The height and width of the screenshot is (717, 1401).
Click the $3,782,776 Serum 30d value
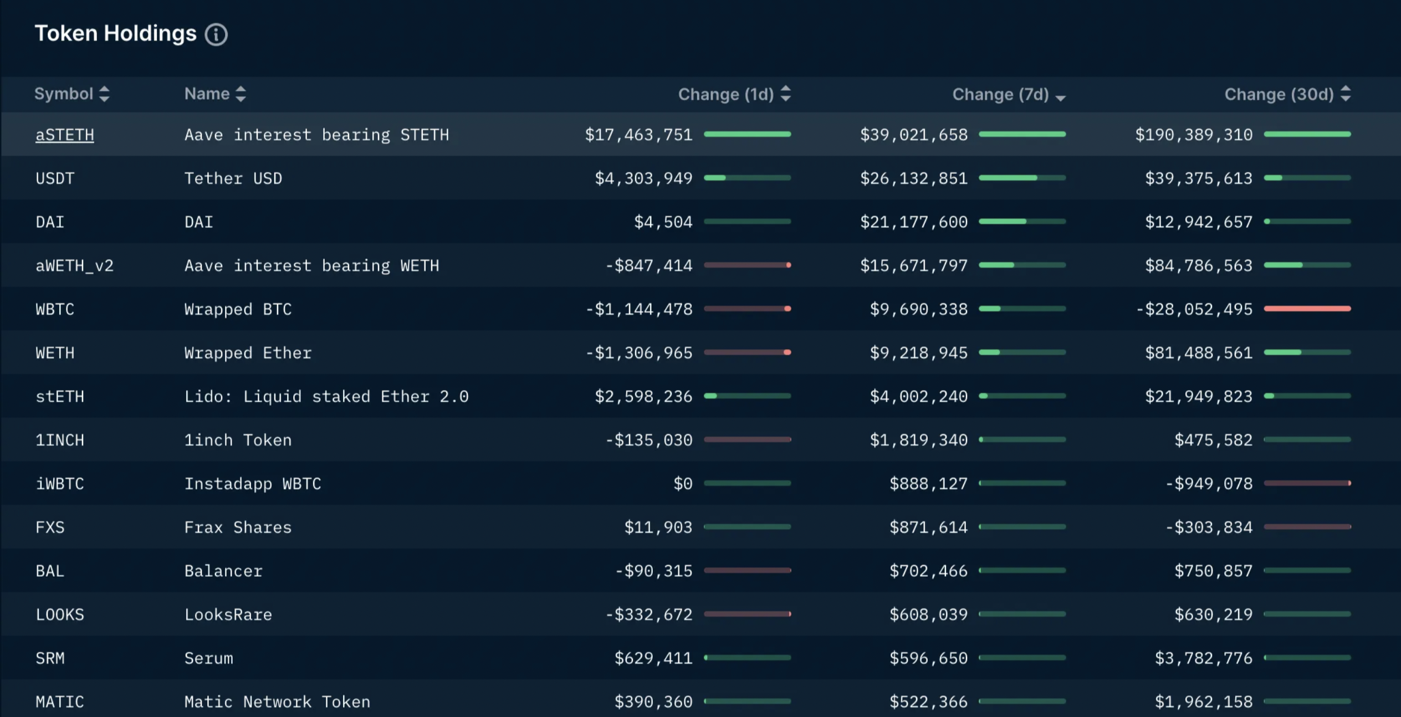pyautogui.click(x=1204, y=658)
